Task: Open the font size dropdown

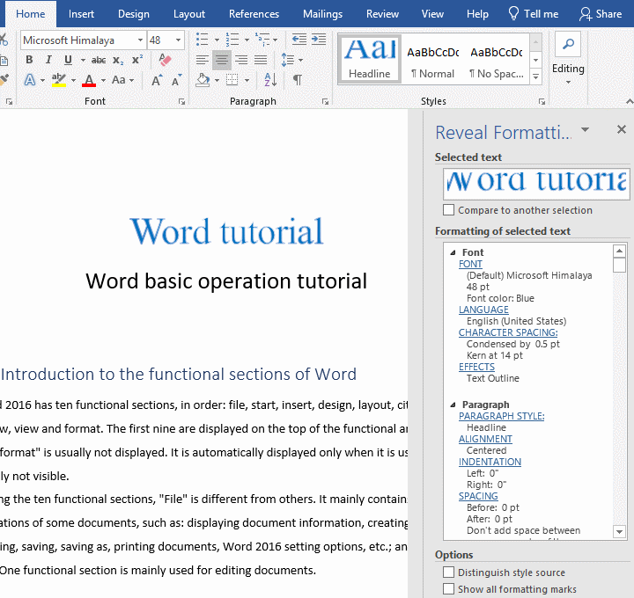Action: click(179, 40)
